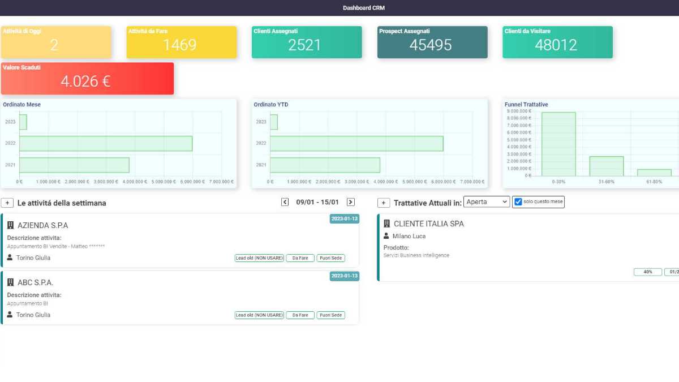679x382 pixels.
Task: Open the AZIENDA S.P.A activity title
Action: (x=43, y=225)
